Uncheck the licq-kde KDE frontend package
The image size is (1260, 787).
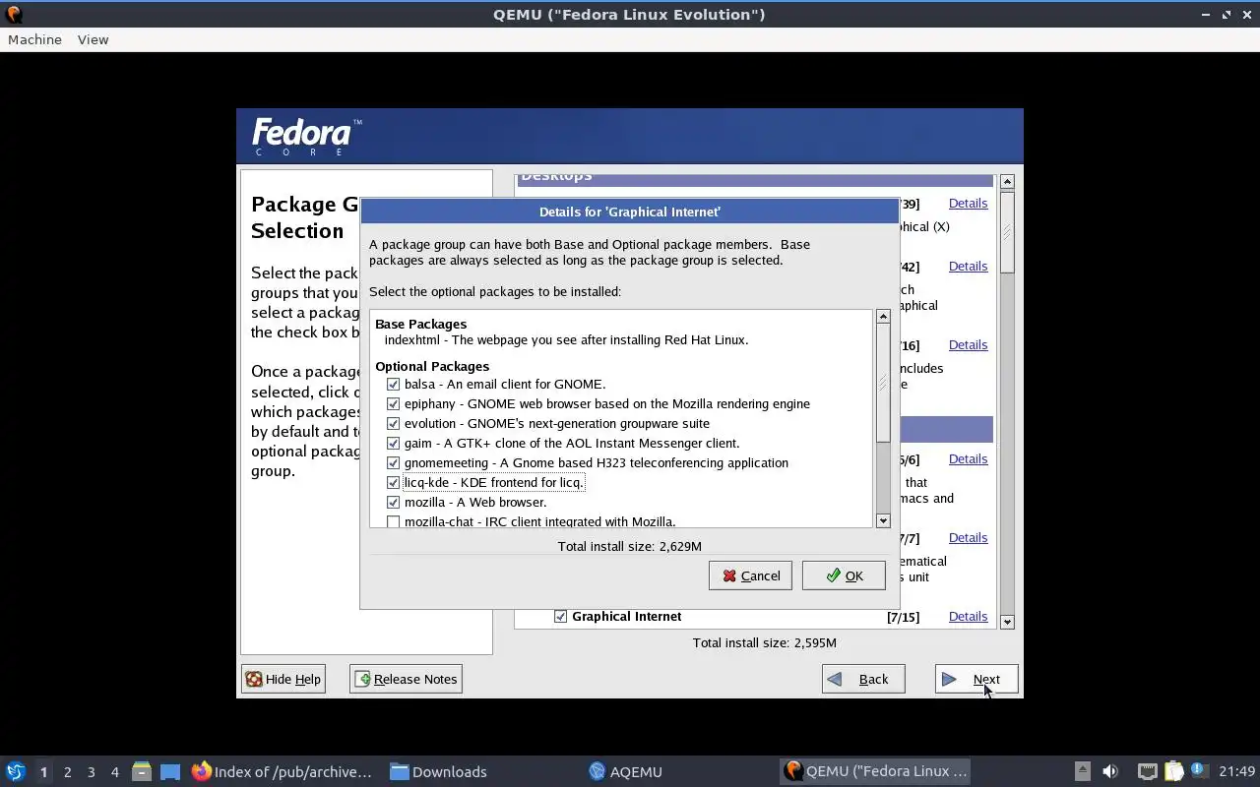[x=394, y=482]
